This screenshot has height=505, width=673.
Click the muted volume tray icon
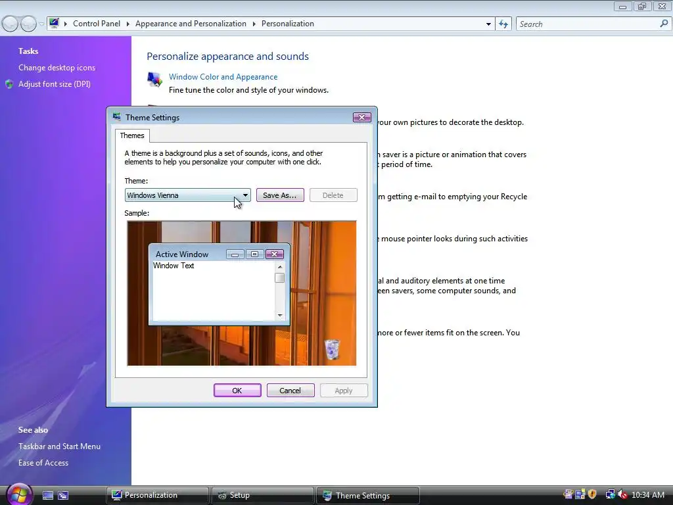pyautogui.click(x=622, y=494)
